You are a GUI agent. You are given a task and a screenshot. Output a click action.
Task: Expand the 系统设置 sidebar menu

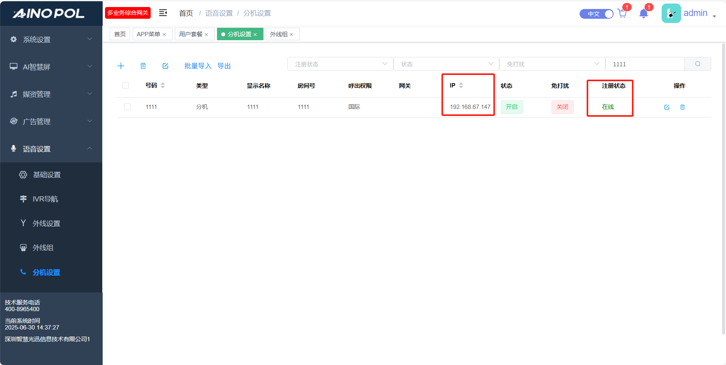point(51,39)
